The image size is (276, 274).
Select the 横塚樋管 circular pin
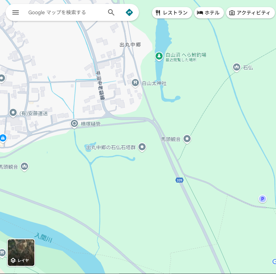(74, 124)
